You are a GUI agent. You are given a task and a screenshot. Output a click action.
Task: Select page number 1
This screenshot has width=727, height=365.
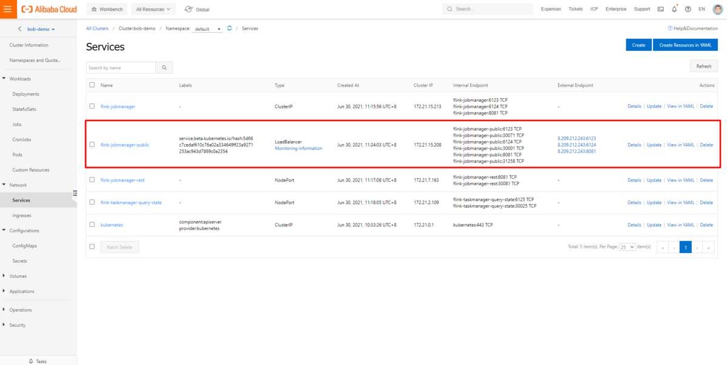(x=685, y=247)
